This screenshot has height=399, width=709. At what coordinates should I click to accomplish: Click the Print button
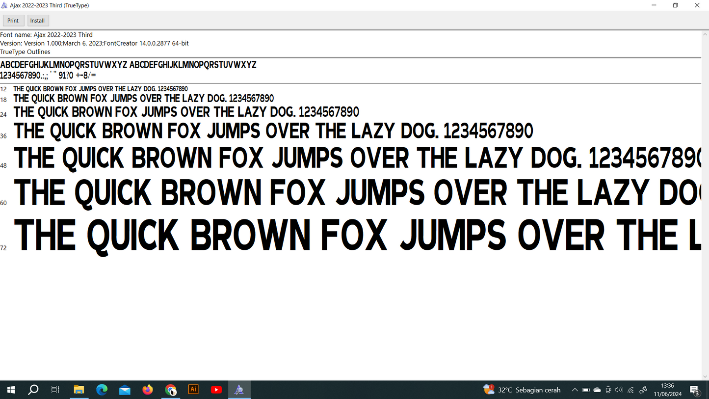click(x=13, y=21)
